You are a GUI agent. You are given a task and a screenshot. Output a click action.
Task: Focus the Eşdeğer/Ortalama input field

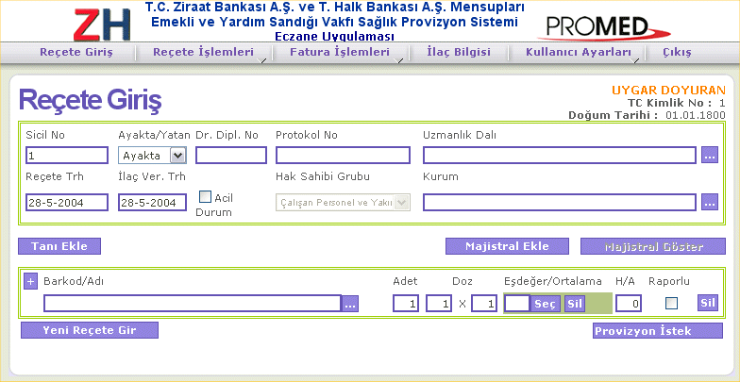(x=517, y=304)
